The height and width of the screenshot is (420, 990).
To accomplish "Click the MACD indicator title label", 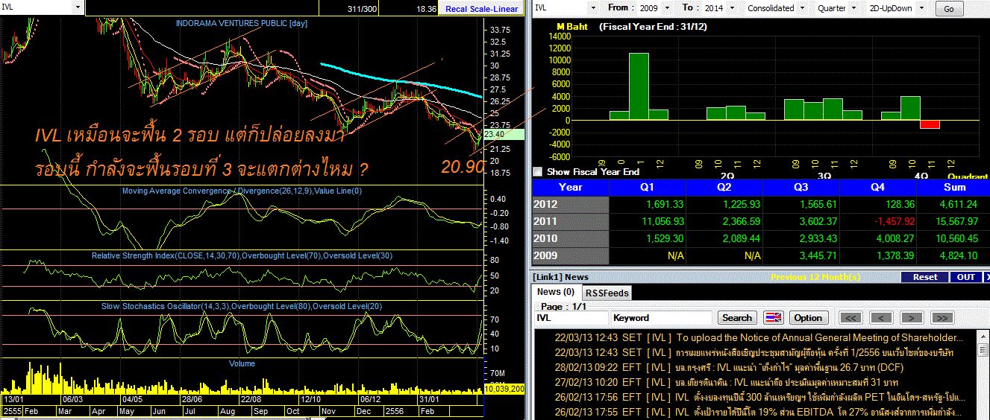I will (242, 191).
